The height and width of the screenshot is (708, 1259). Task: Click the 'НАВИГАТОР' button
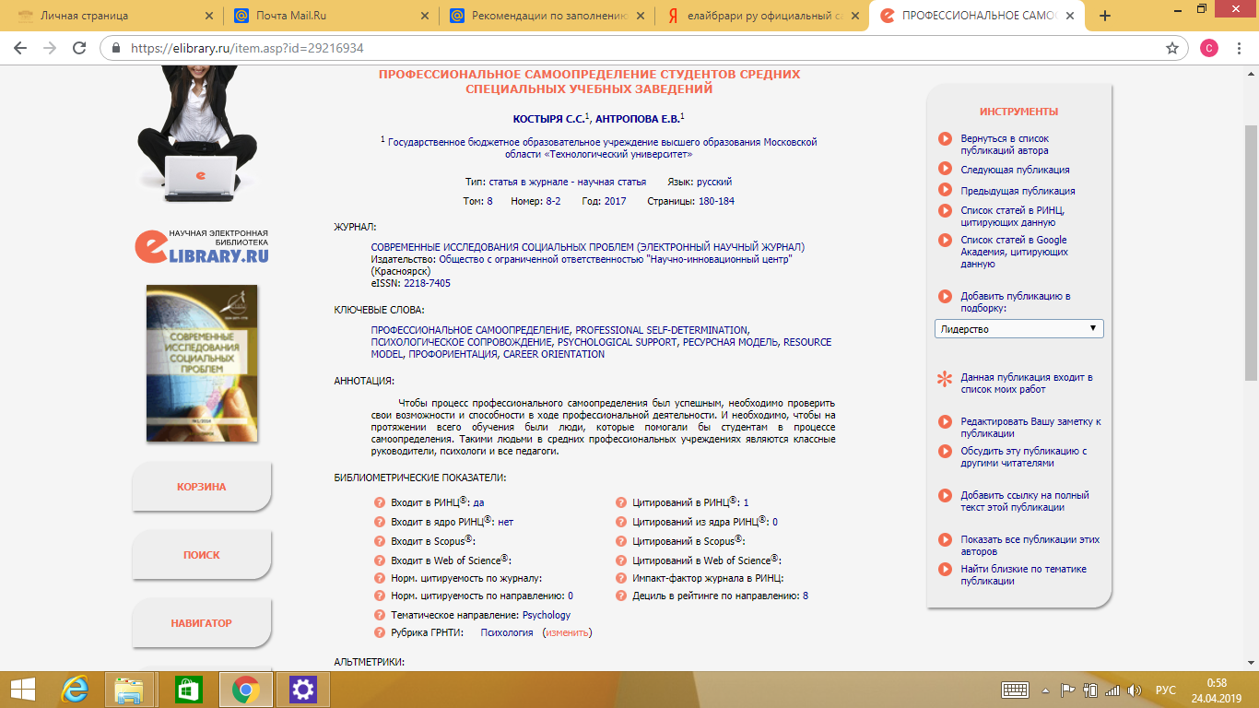coord(202,623)
